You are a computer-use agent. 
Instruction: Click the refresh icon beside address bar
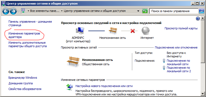145,11
